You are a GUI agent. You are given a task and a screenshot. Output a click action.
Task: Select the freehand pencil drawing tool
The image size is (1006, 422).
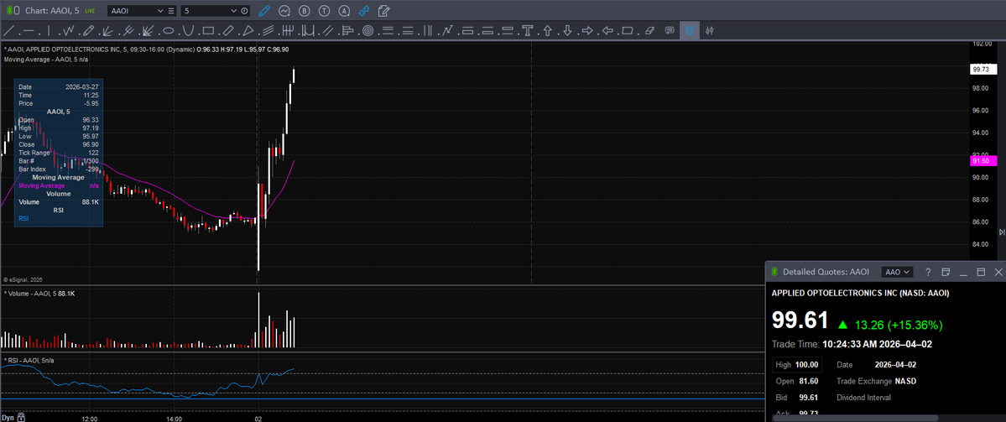point(89,31)
